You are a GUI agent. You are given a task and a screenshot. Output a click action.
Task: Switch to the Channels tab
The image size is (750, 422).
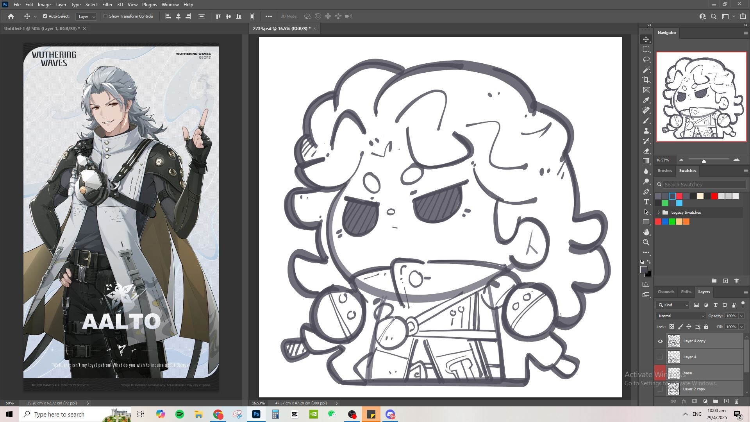[x=666, y=292]
